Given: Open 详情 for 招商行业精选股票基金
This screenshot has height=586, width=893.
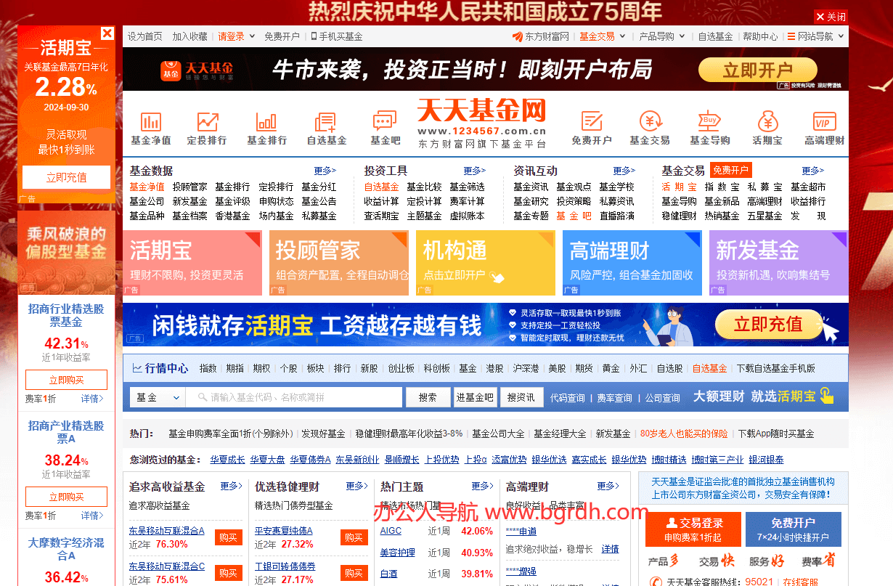Looking at the screenshot, I should point(92,399).
